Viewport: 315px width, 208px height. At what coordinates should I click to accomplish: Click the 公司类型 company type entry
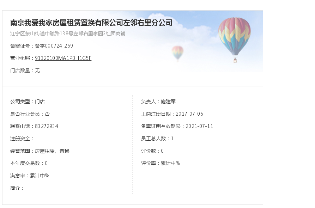[28, 102]
